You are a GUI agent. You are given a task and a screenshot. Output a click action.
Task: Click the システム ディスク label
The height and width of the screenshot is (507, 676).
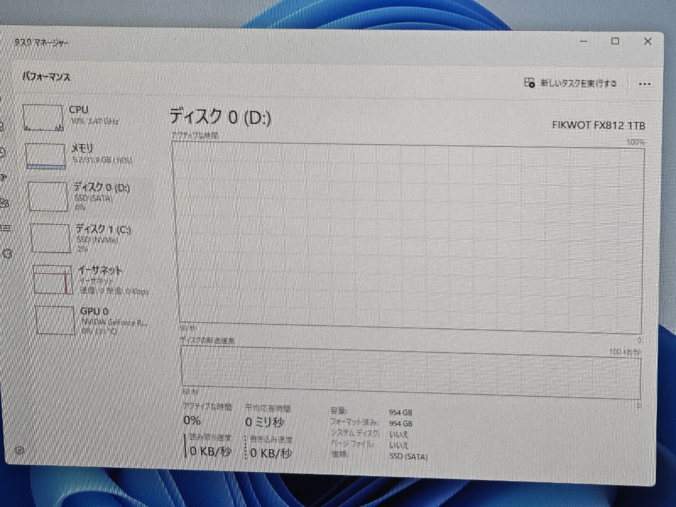pyautogui.click(x=355, y=433)
